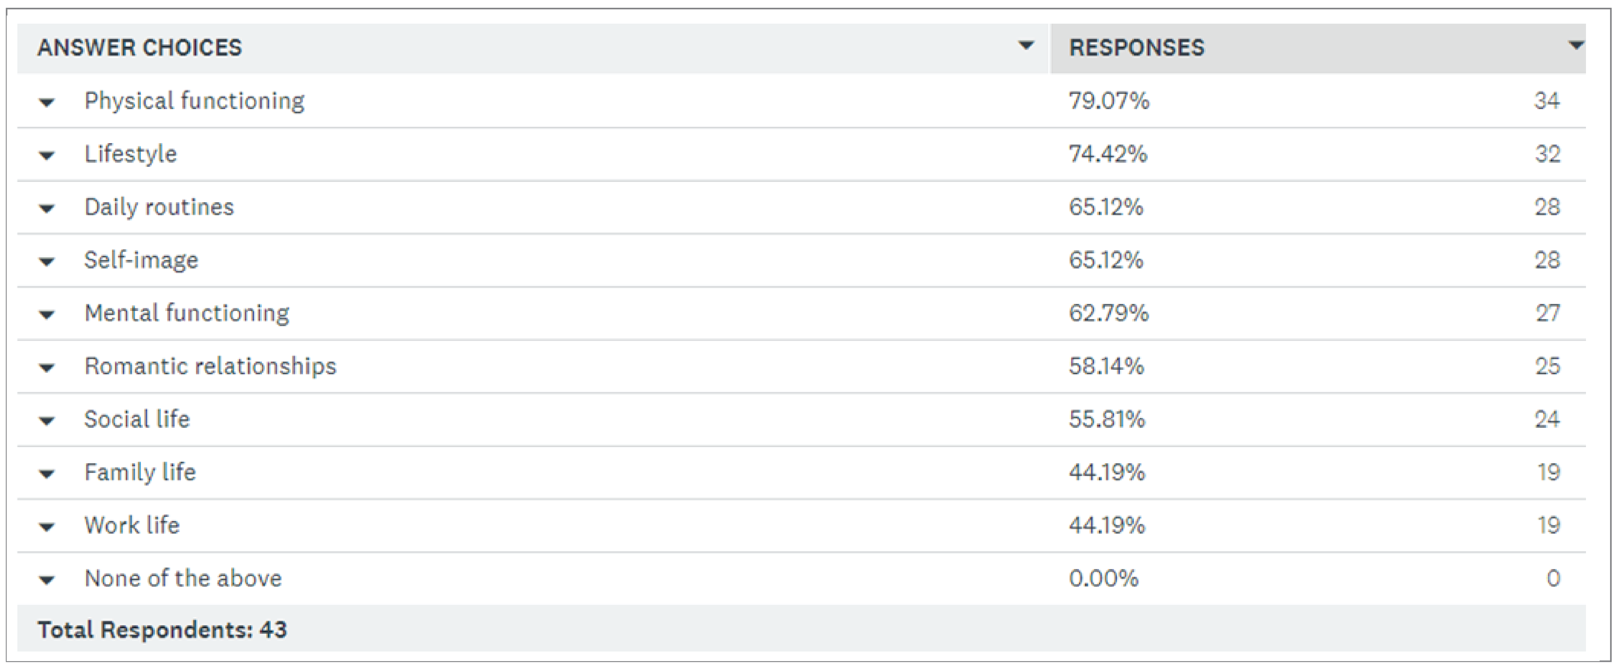Click the None of the above label
The image size is (1620, 670).
pos(183,578)
